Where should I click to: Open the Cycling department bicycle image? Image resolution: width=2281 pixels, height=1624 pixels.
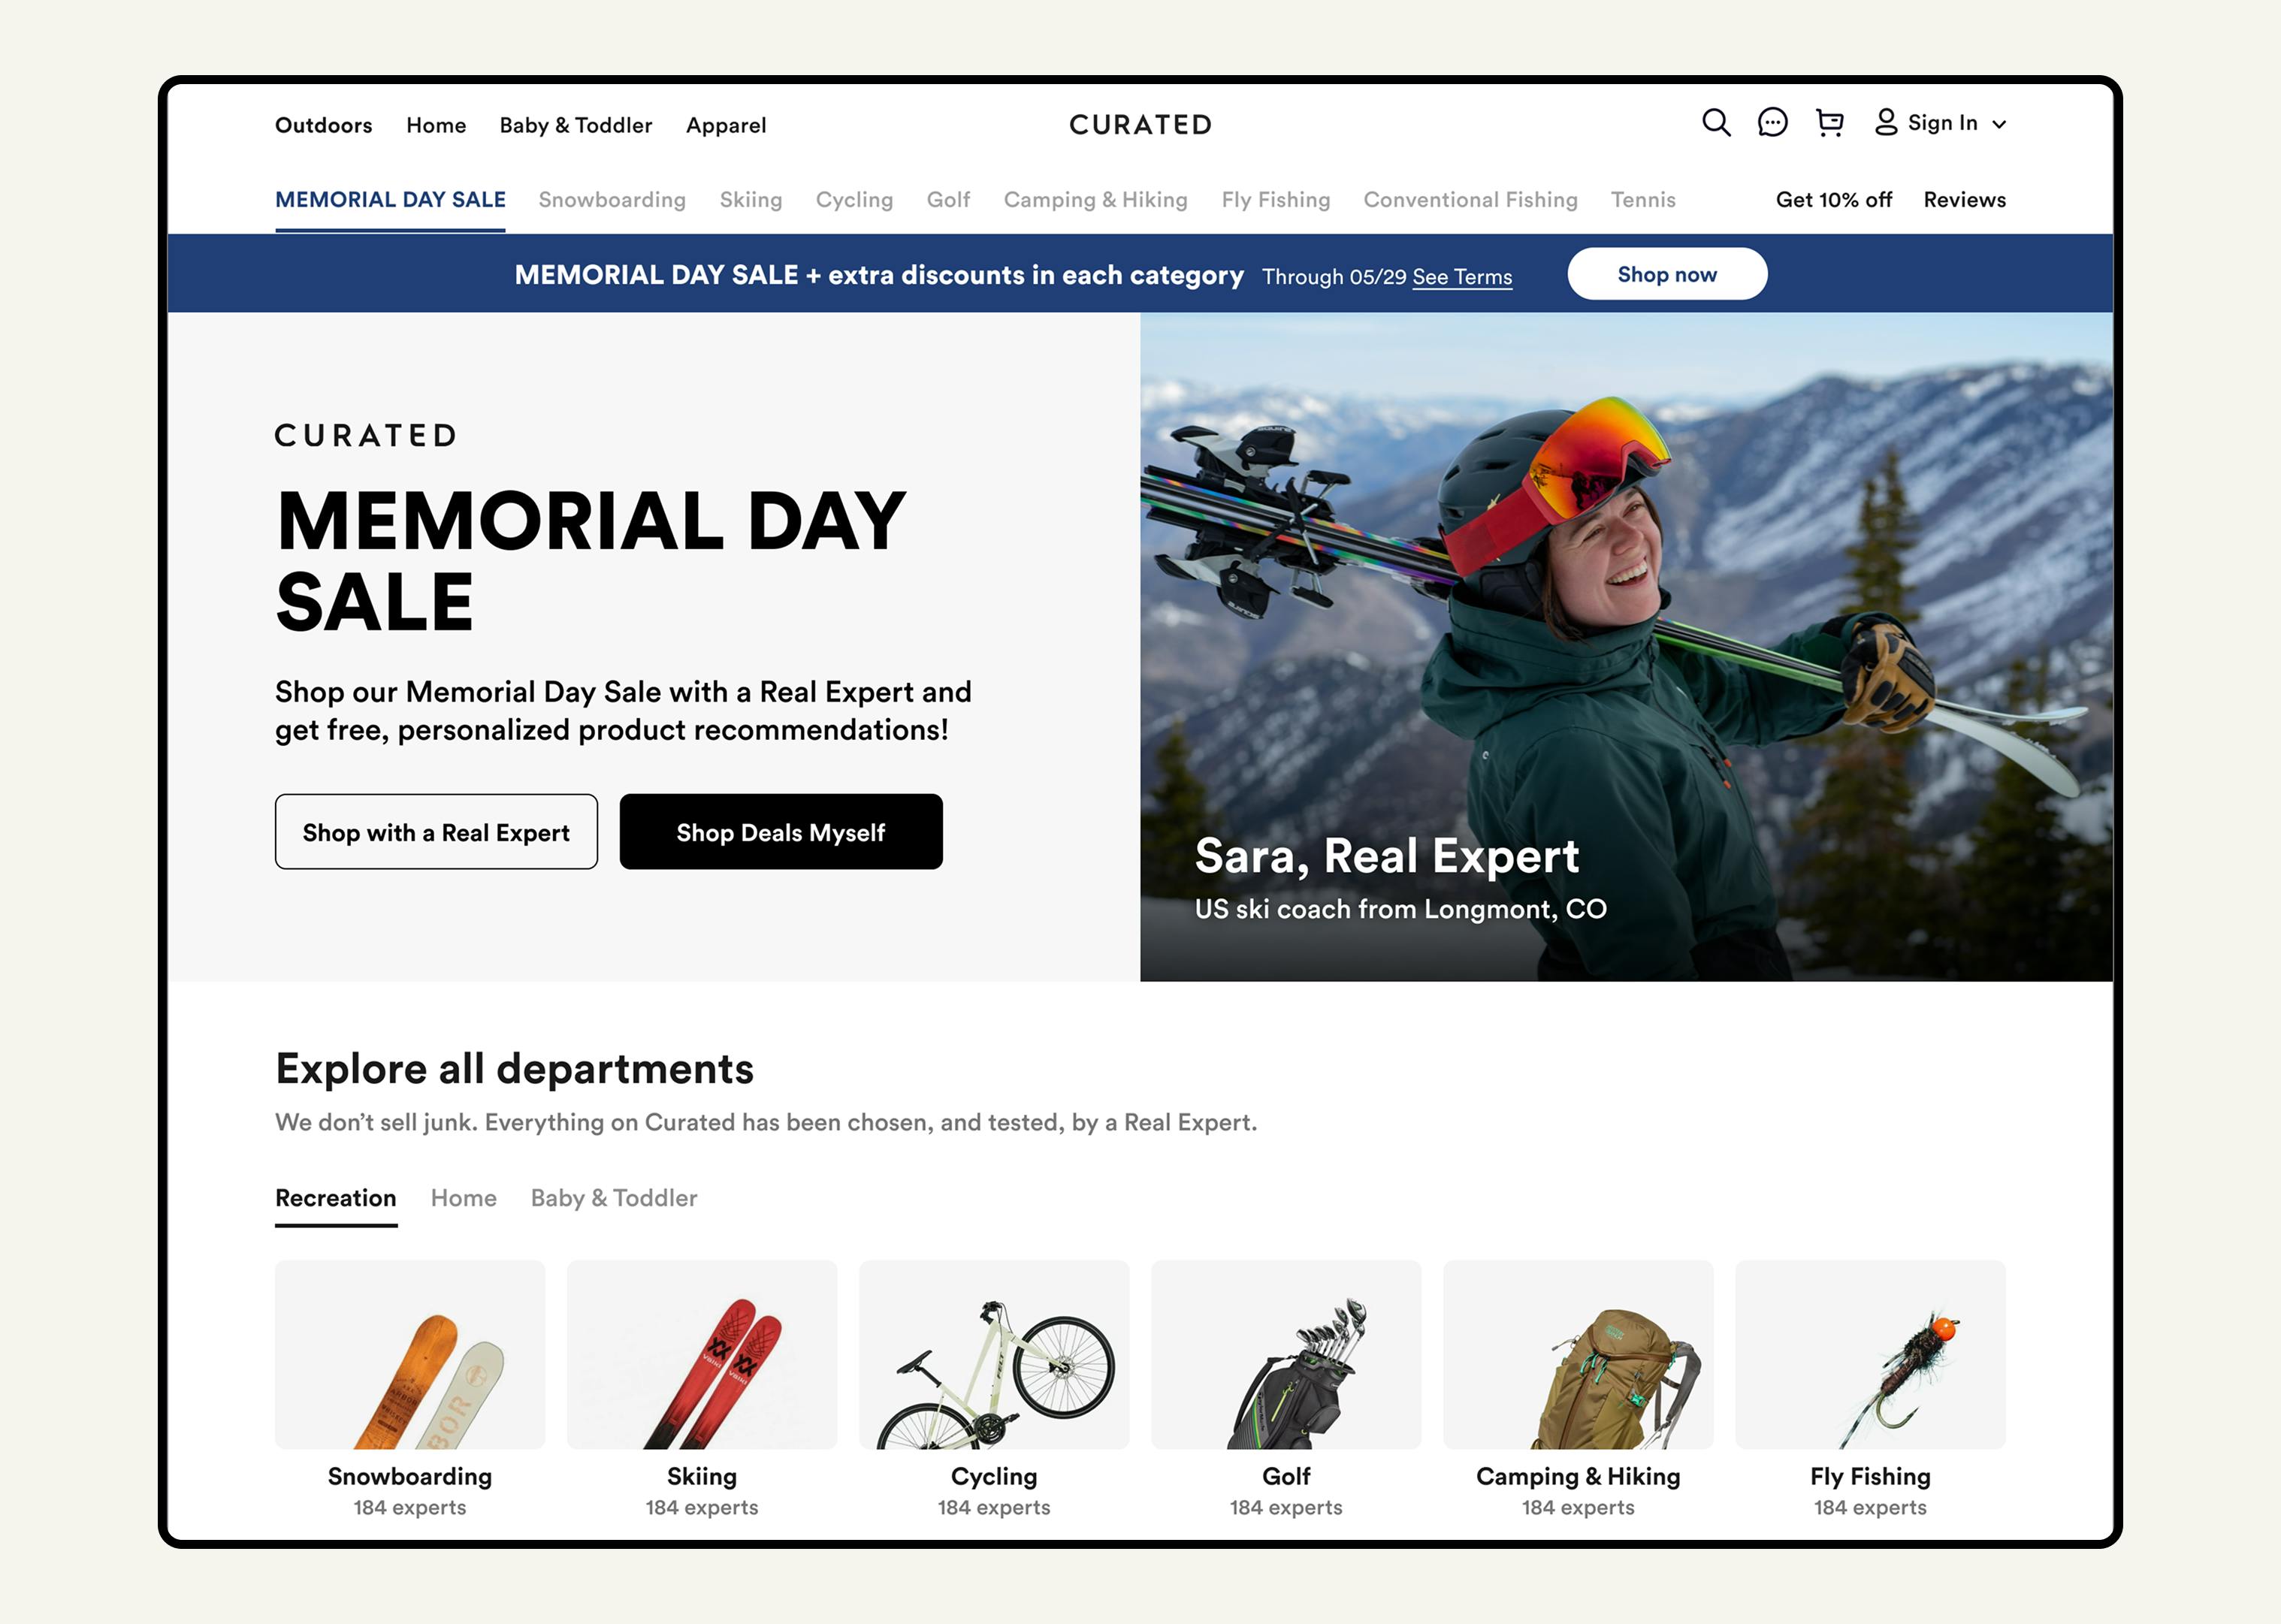tap(994, 1355)
